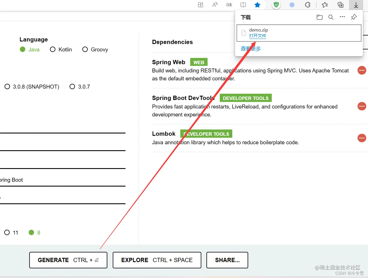Pin the downloads panel
The height and width of the screenshot is (278, 368).
(354, 17)
